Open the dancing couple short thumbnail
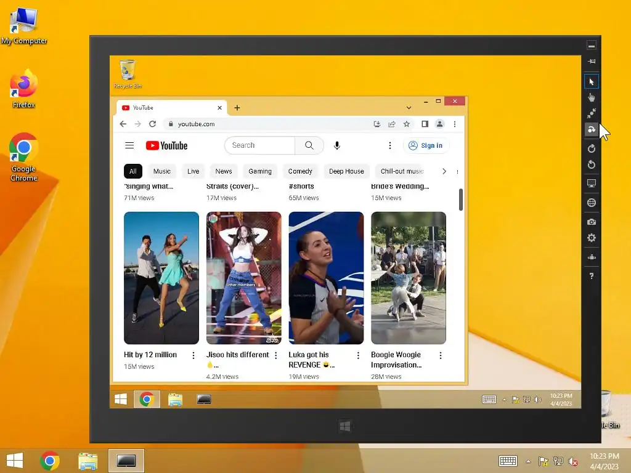 (x=161, y=278)
